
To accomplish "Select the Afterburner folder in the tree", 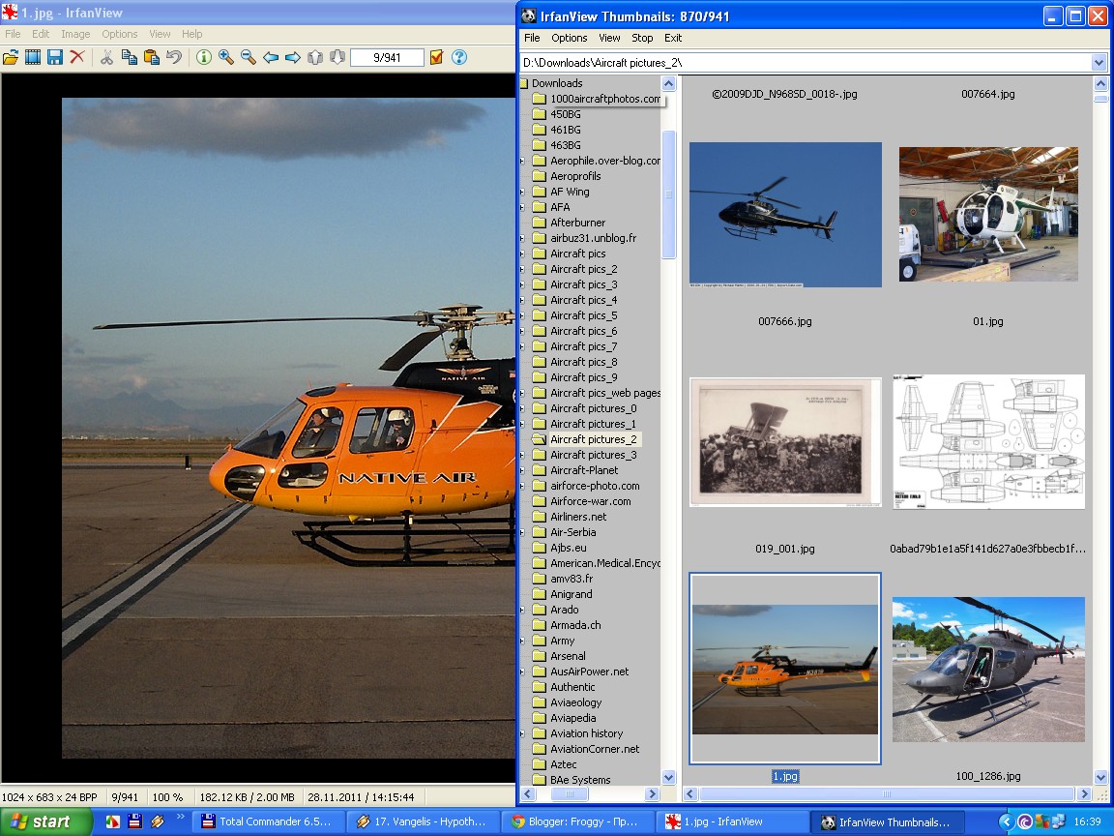I will click(577, 223).
